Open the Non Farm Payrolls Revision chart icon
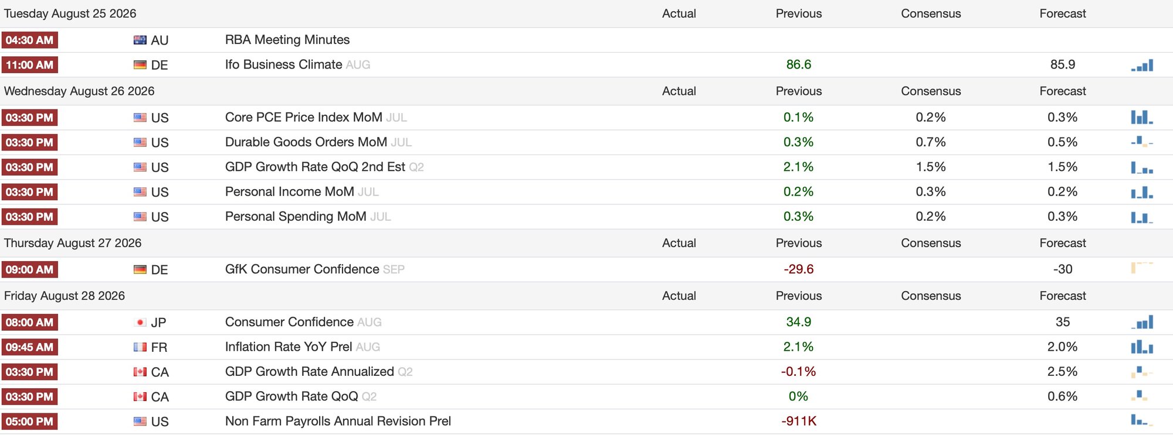 tap(1142, 420)
